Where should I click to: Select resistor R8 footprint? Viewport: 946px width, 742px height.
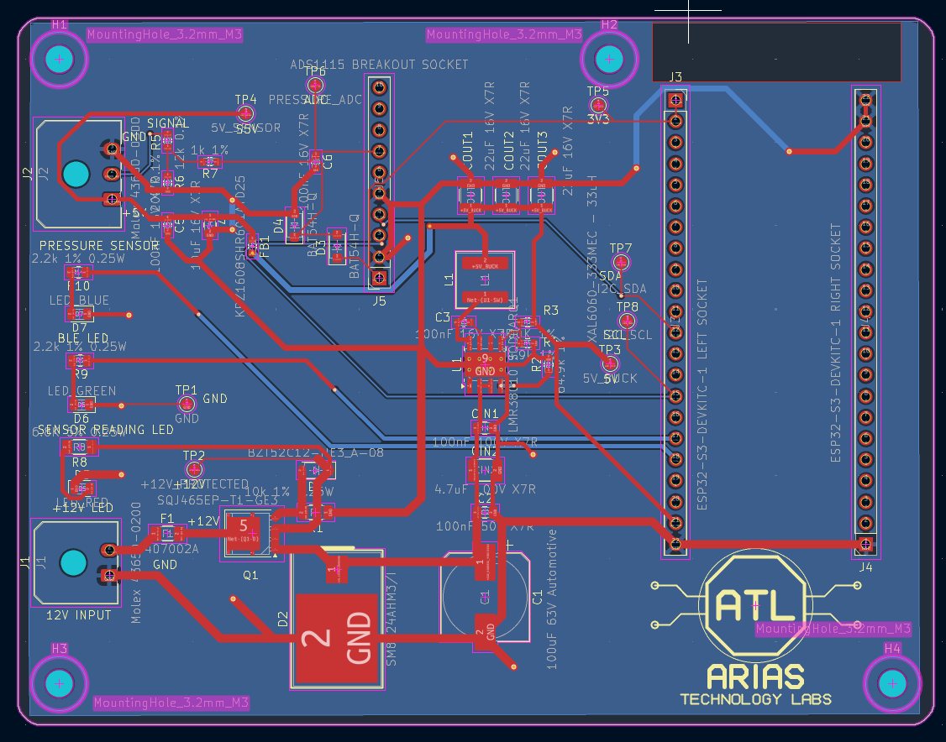[80, 447]
